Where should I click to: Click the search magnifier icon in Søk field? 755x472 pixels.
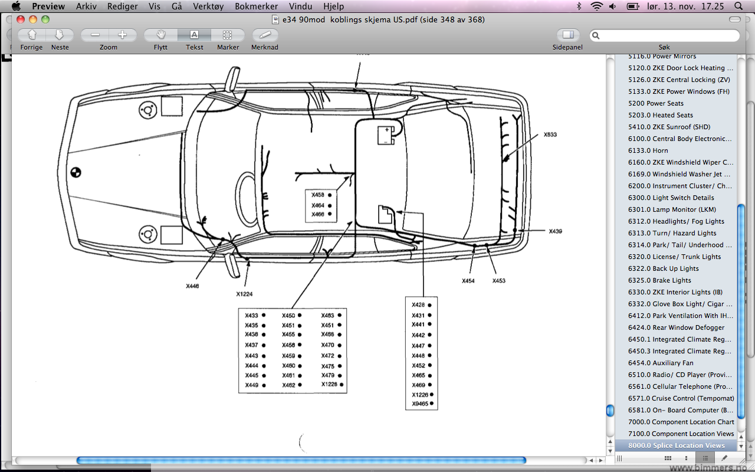coord(596,36)
